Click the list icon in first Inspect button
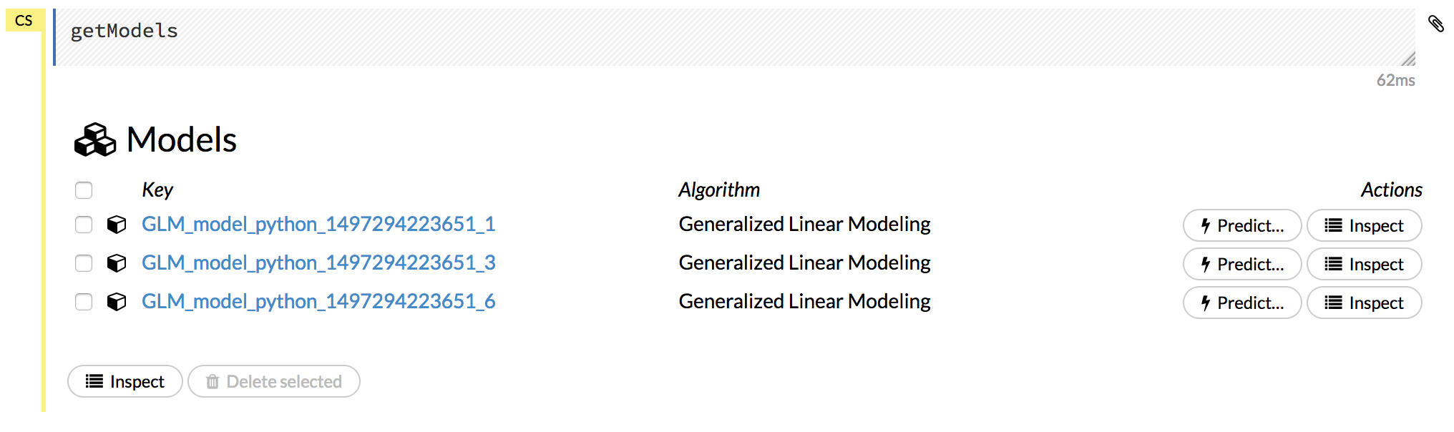This screenshot has height=432, width=1454. [x=1333, y=225]
